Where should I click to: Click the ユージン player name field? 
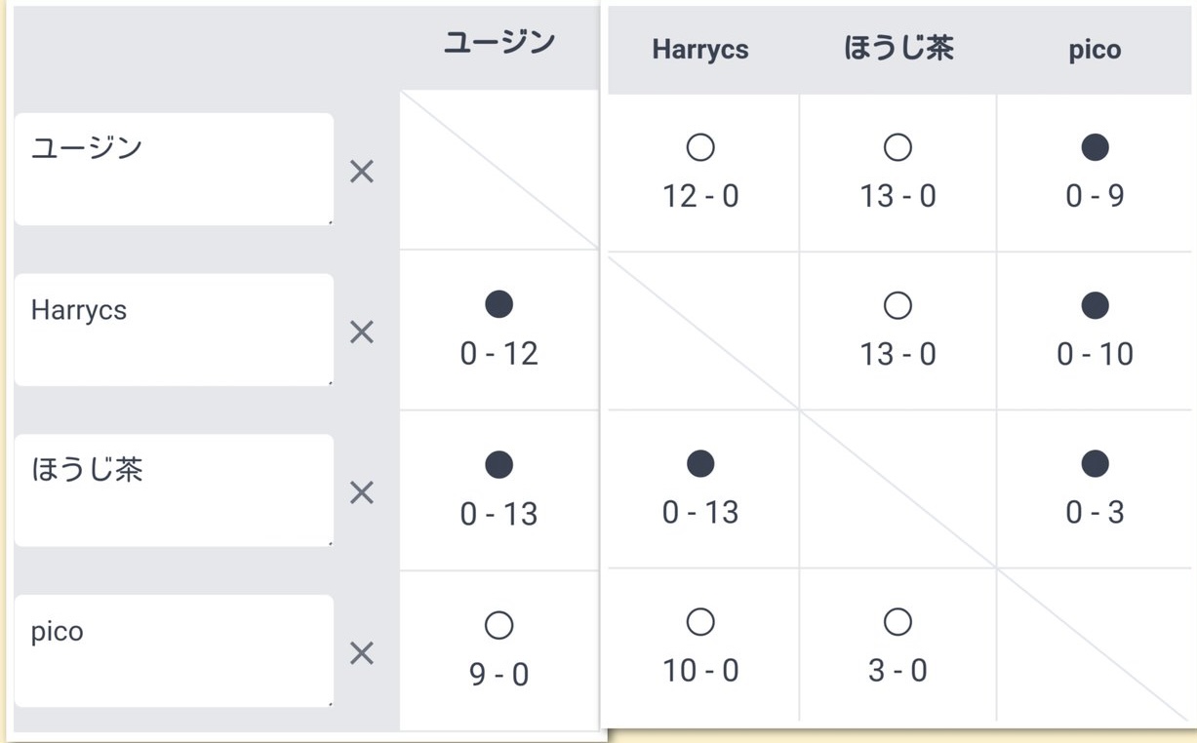click(x=174, y=169)
